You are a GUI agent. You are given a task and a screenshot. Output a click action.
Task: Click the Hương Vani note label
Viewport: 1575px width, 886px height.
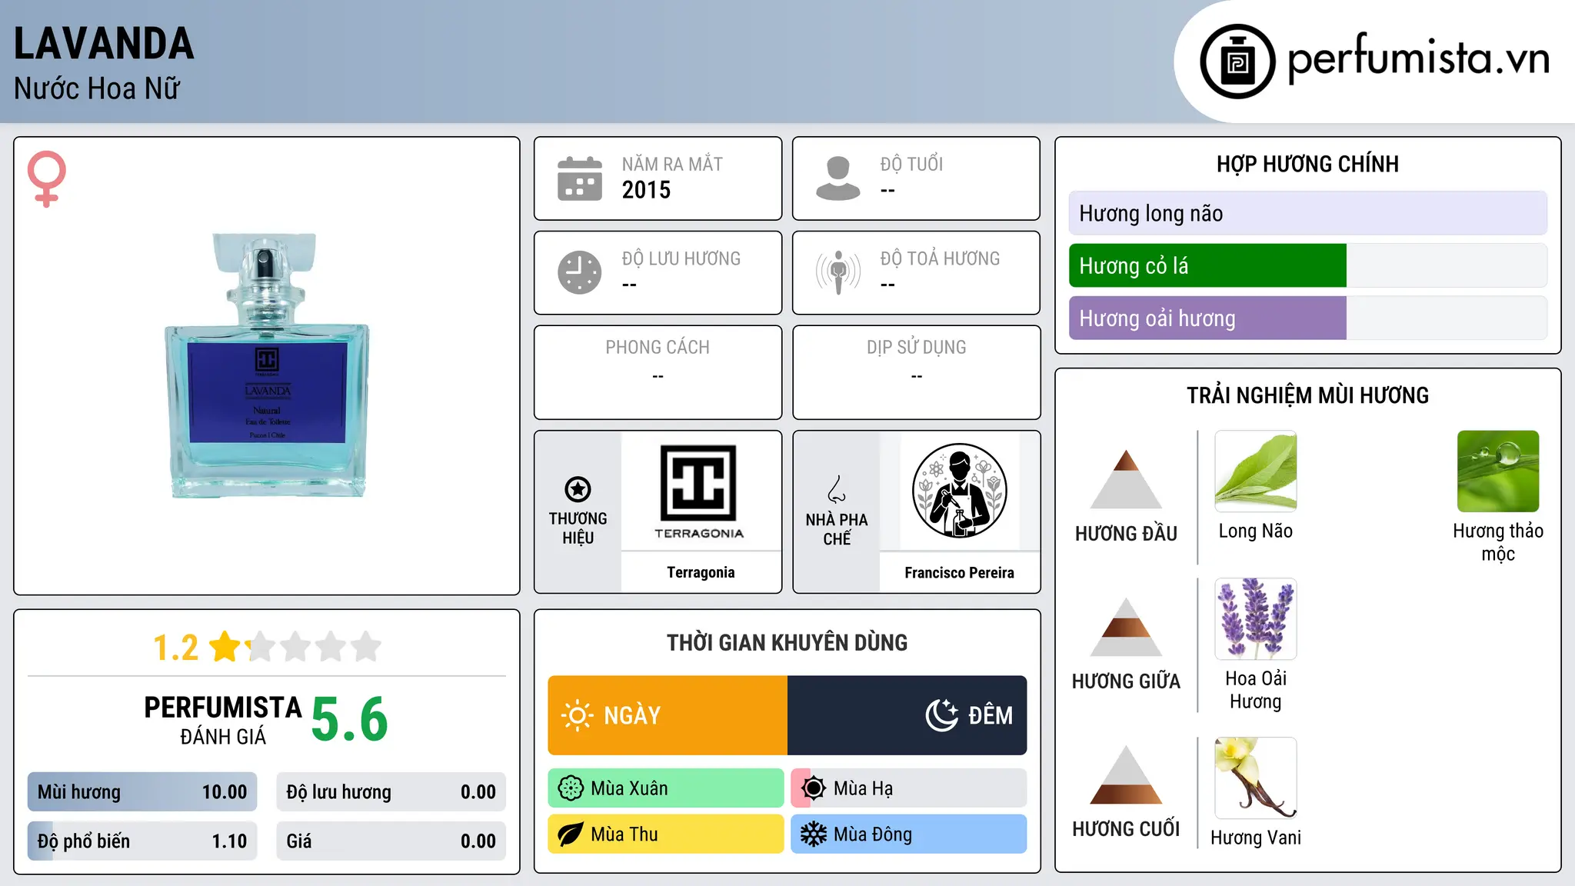tap(1255, 838)
